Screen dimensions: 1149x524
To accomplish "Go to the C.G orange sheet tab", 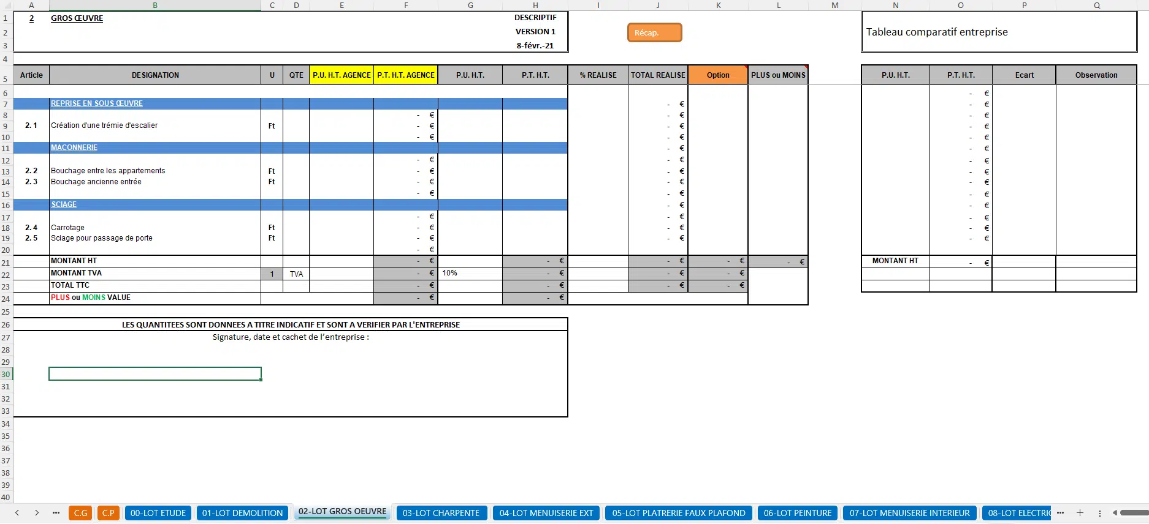I will click(80, 513).
